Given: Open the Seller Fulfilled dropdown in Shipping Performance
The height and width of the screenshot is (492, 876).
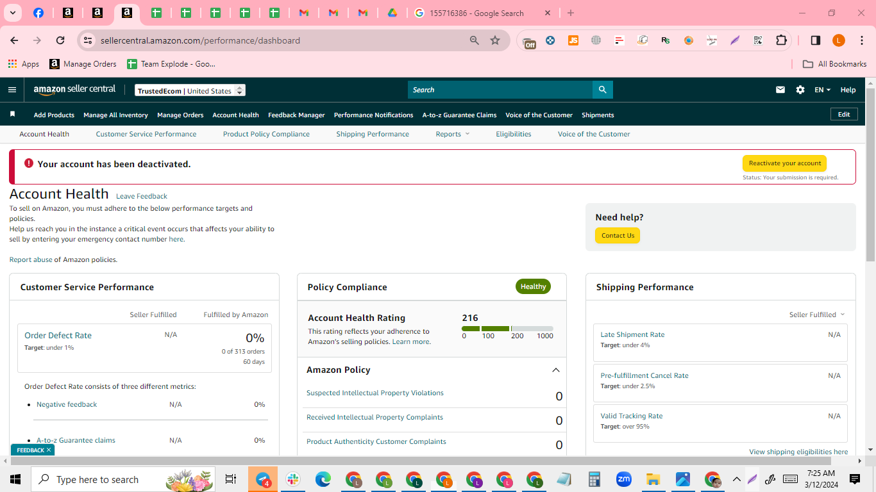Looking at the screenshot, I should (817, 315).
